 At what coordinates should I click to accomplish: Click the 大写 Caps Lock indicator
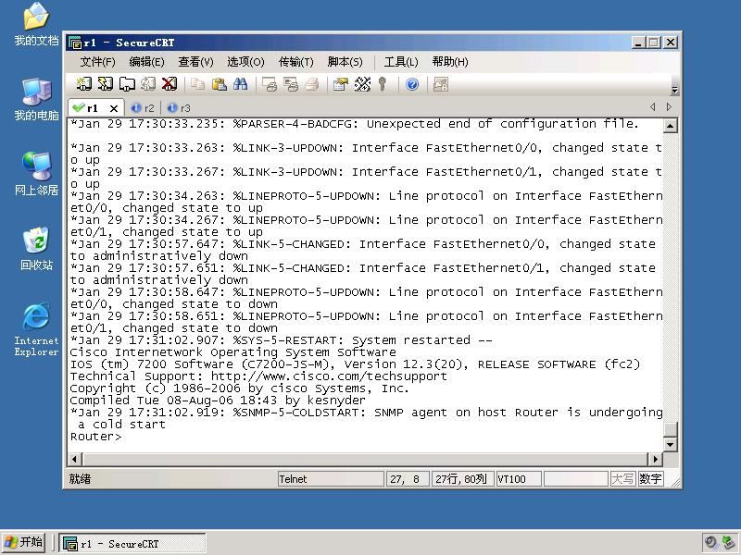coord(622,479)
